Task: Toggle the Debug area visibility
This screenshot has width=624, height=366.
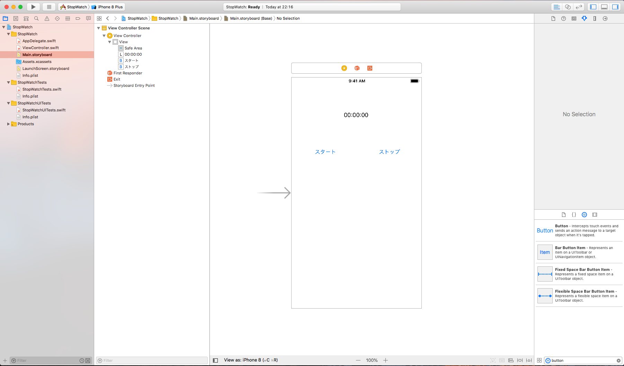Action: (604, 7)
